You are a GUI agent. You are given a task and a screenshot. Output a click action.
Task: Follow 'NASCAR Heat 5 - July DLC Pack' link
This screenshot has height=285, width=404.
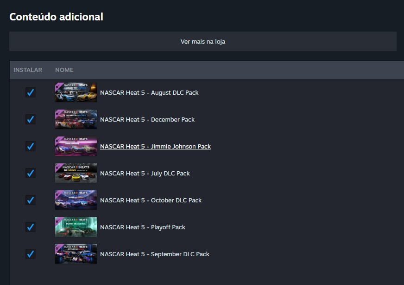pos(145,174)
